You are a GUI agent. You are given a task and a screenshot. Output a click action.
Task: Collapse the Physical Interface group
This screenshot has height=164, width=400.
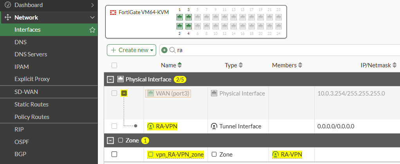click(x=110, y=79)
